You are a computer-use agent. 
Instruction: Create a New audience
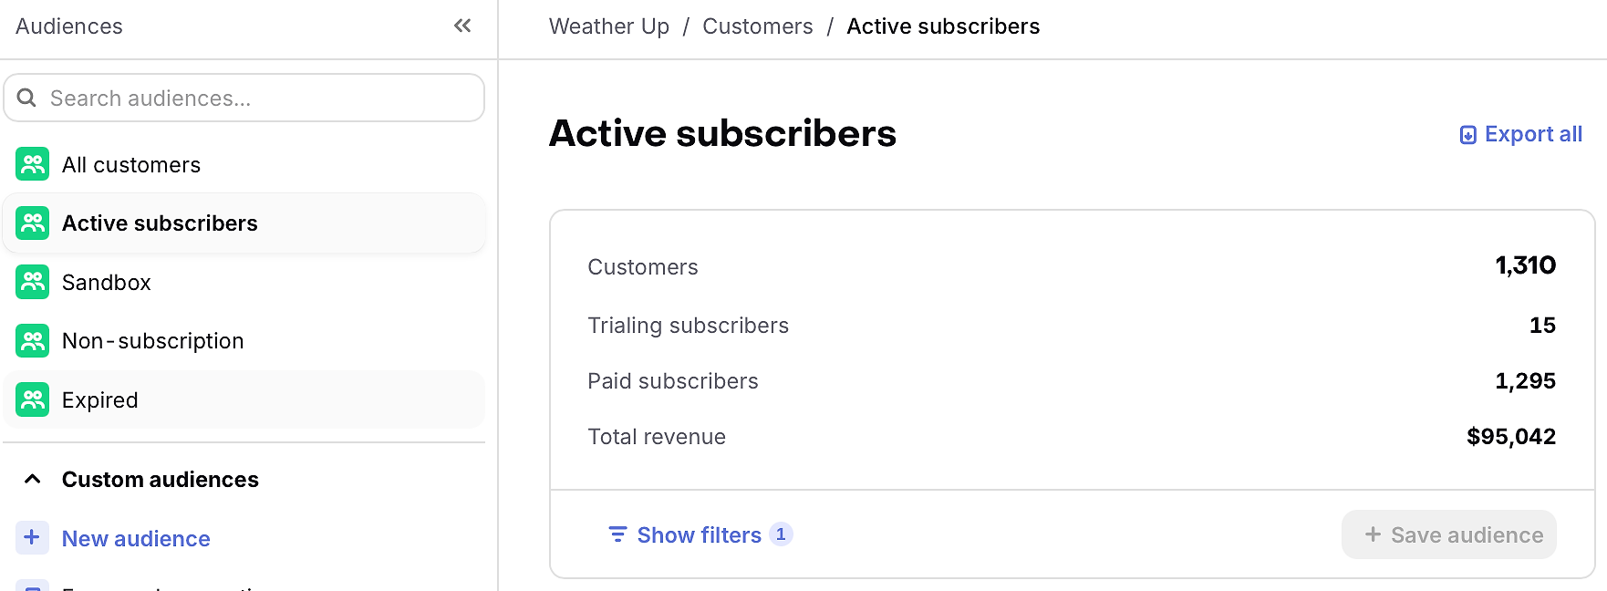click(x=136, y=538)
